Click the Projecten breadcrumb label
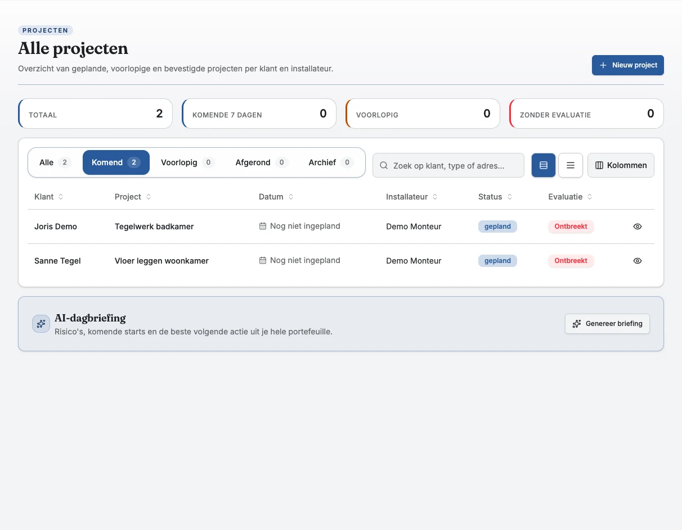The image size is (682, 530). click(46, 30)
